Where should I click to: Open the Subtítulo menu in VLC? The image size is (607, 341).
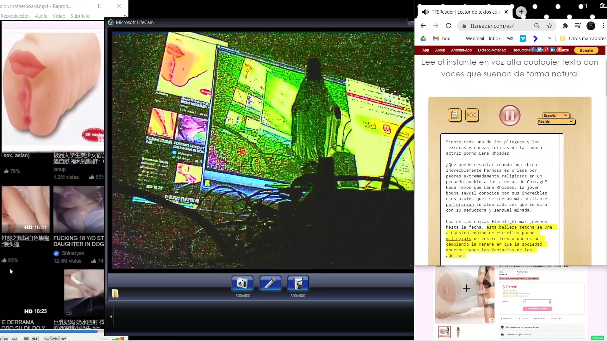(x=80, y=16)
